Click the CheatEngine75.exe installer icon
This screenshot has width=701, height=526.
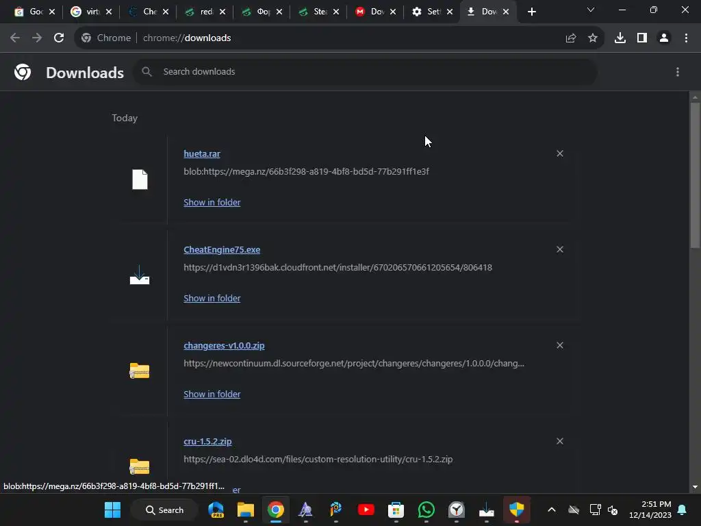[x=140, y=275]
